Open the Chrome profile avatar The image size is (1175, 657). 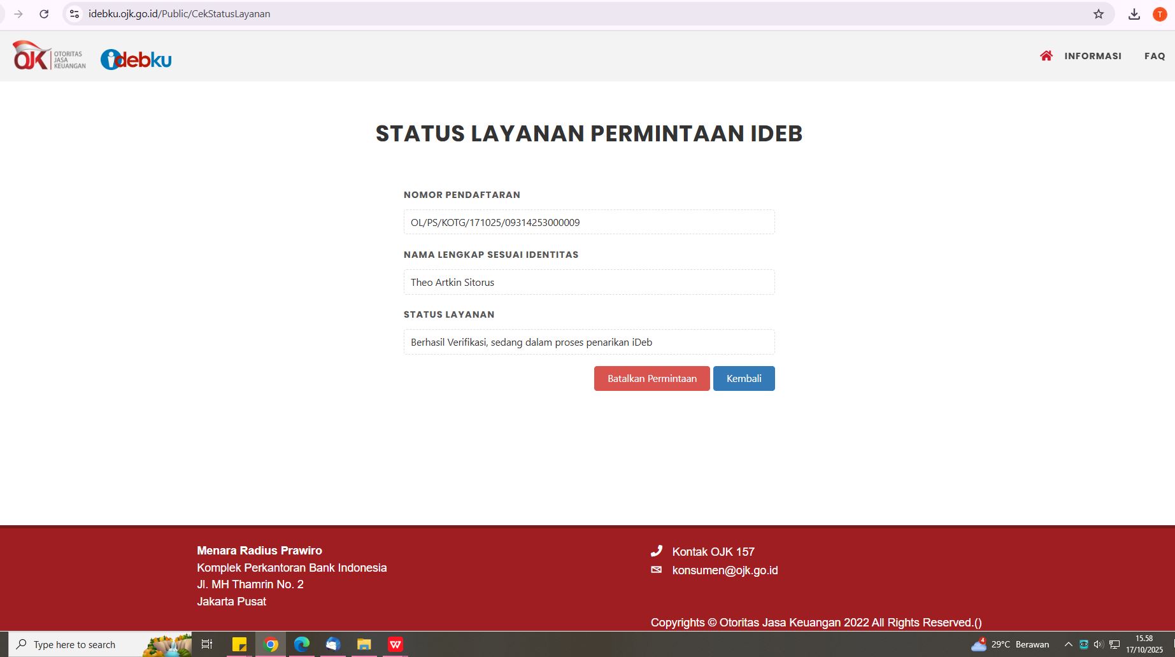[x=1159, y=14]
